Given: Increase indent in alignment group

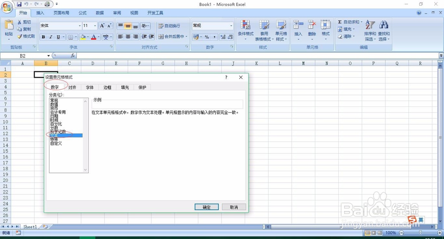Looking at the screenshot, I should 151,36.
